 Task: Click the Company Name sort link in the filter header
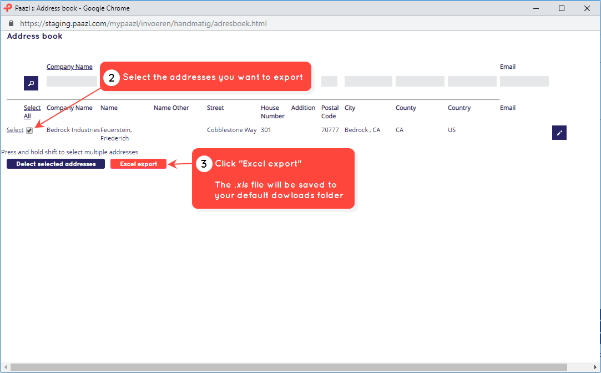69,67
